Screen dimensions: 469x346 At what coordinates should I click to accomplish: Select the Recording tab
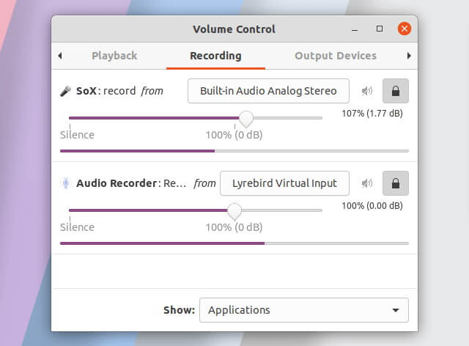[215, 56]
